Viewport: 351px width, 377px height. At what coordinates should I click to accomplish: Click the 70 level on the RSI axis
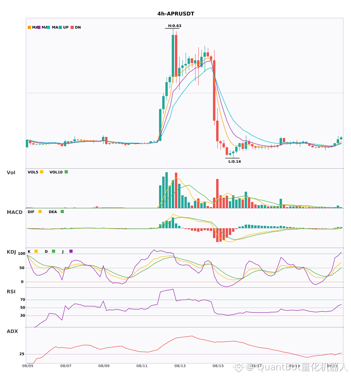click(x=23, y=300)
